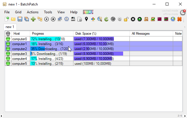Click the new grid page icon

[x=7, y=19]
